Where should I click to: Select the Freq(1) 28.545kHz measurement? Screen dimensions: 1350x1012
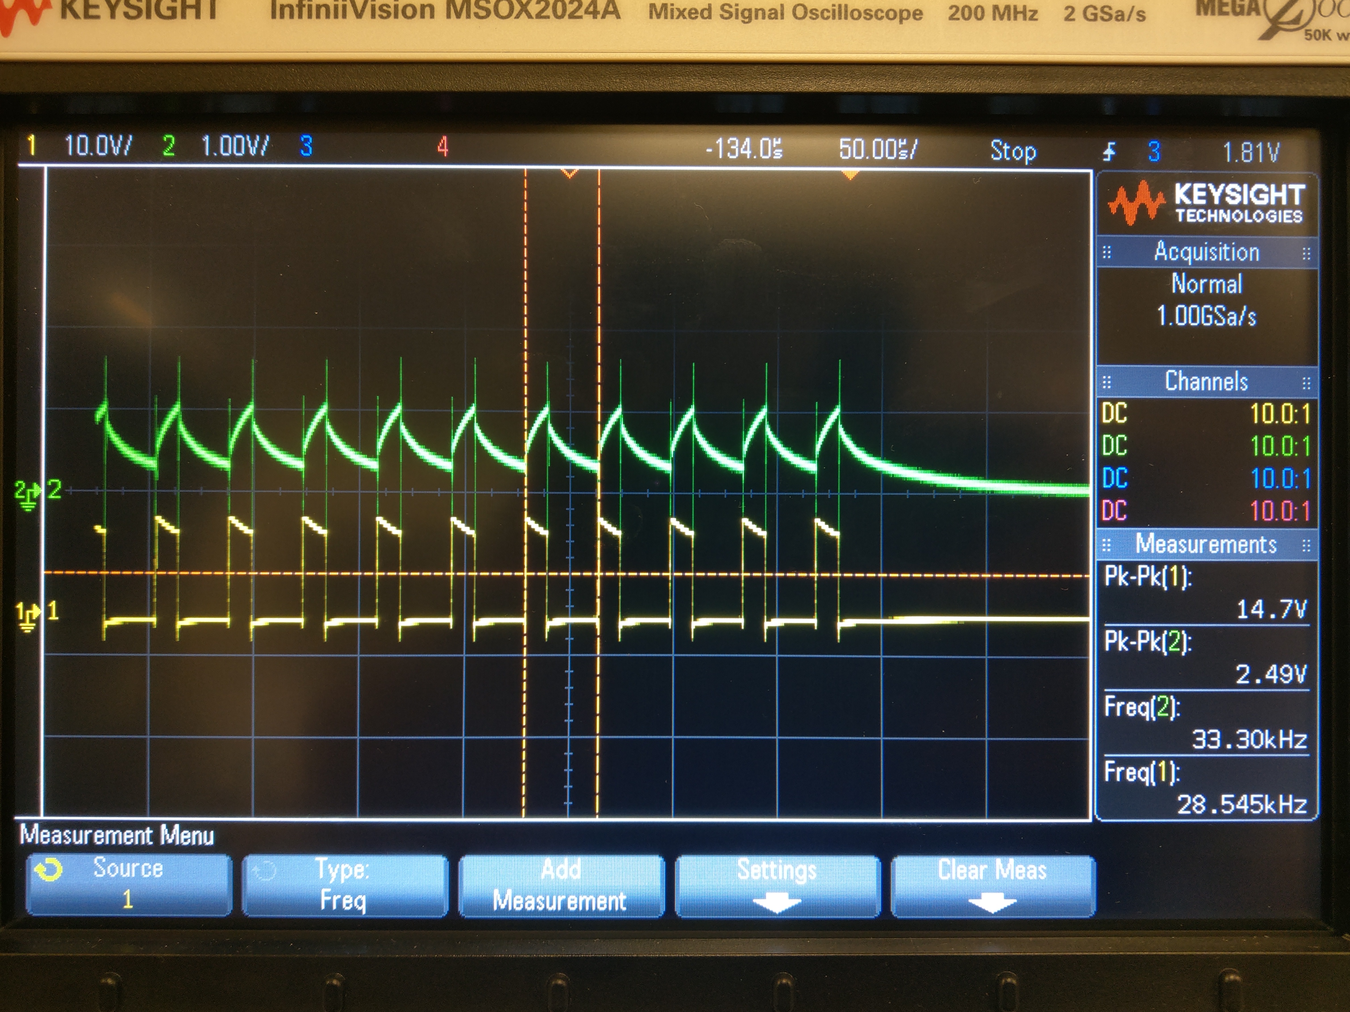1207,789
